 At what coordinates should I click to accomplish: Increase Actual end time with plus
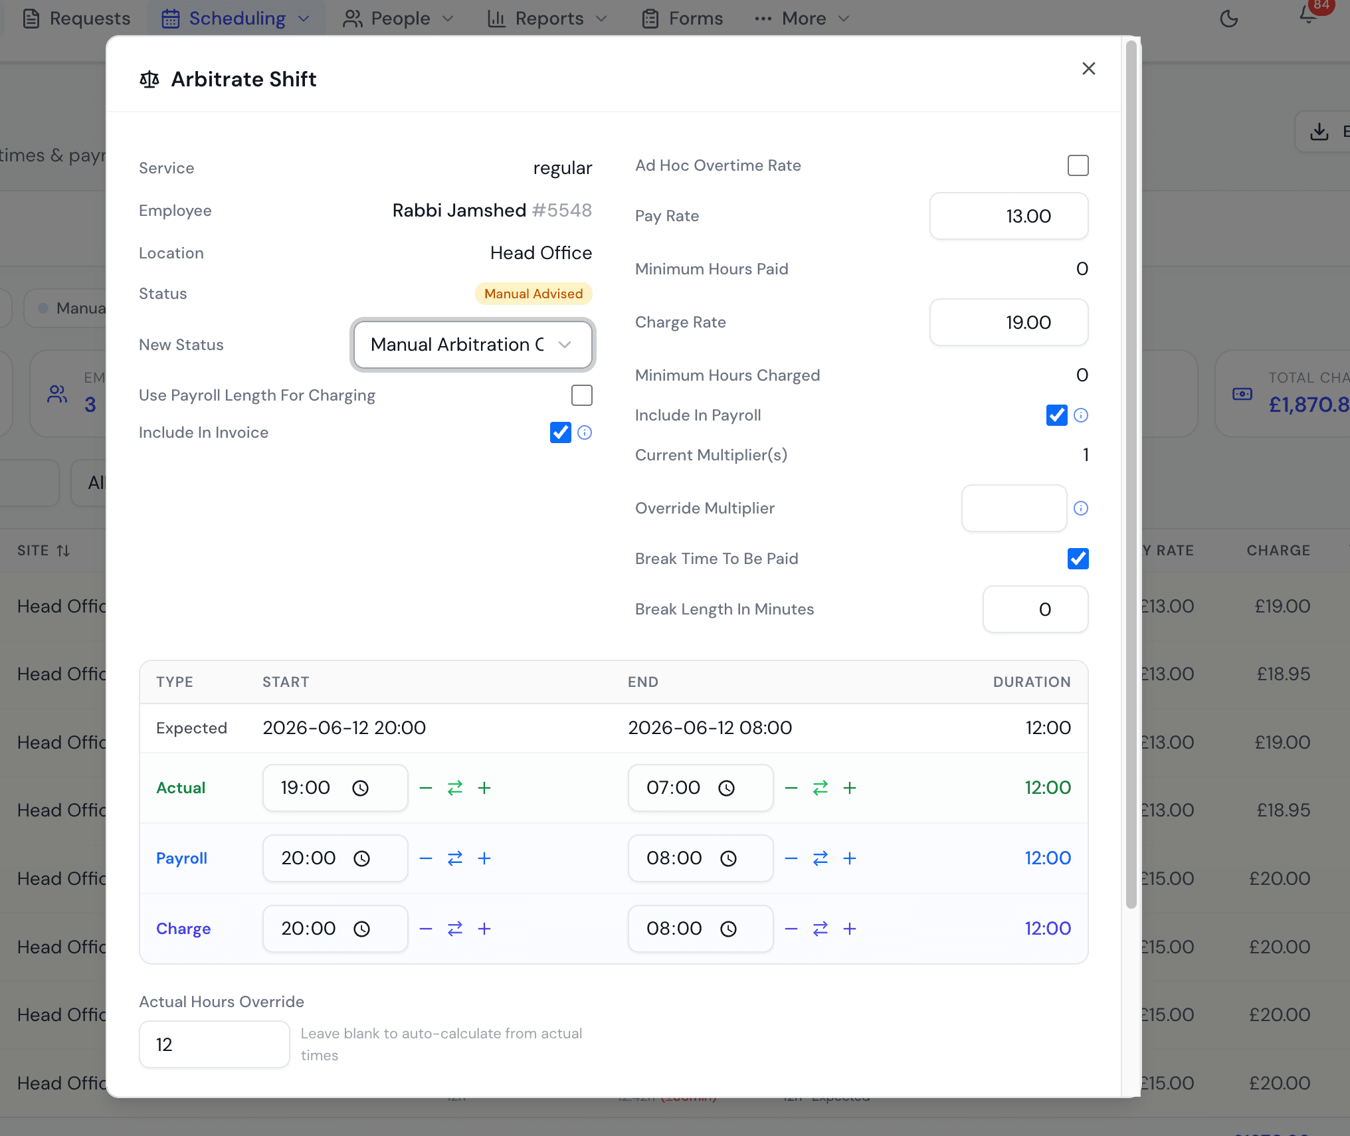coord(850,788)
